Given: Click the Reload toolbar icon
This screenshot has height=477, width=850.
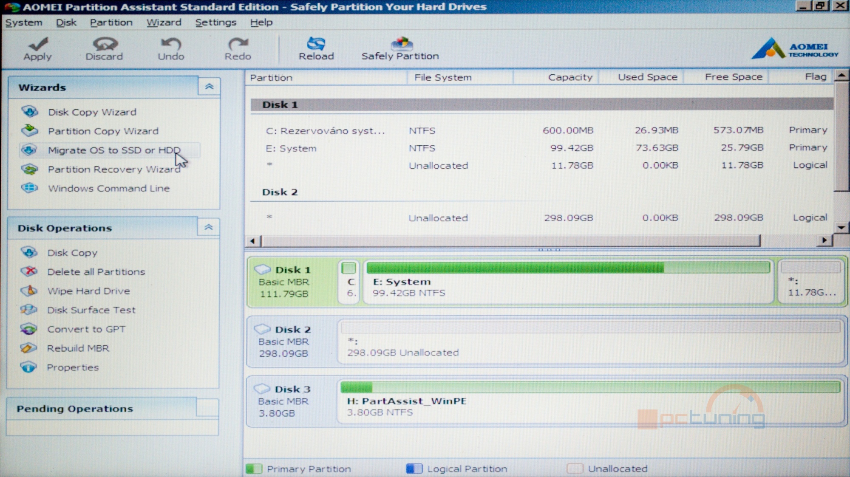Looking at the screenshot, I should pyautogui.click(x=317, y=48).
